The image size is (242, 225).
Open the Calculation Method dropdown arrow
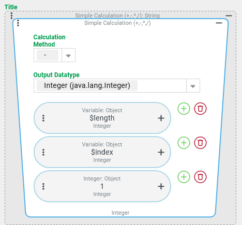(68, 55)
